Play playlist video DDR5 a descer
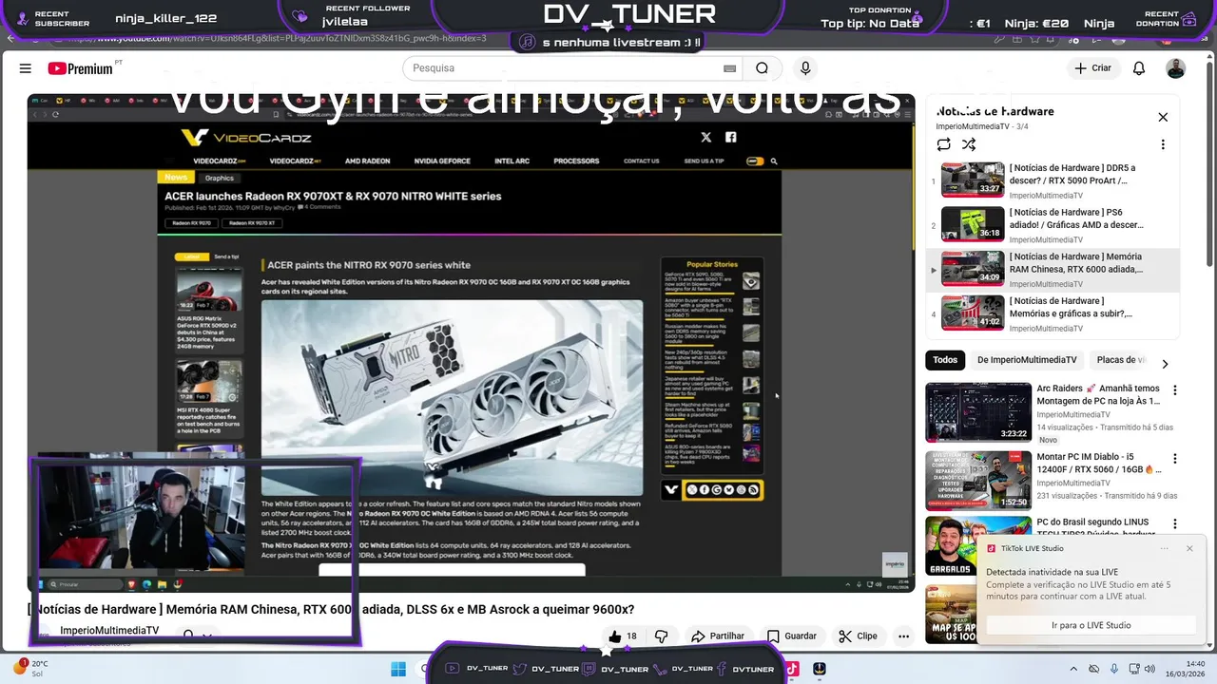Screen dimensions: 1217x684 click(1053, 180)
